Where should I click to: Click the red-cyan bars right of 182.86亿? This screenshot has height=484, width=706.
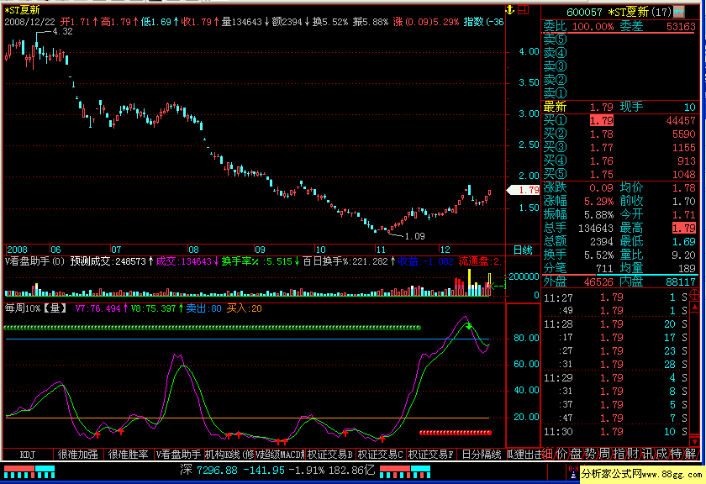(x=405, y=472)
